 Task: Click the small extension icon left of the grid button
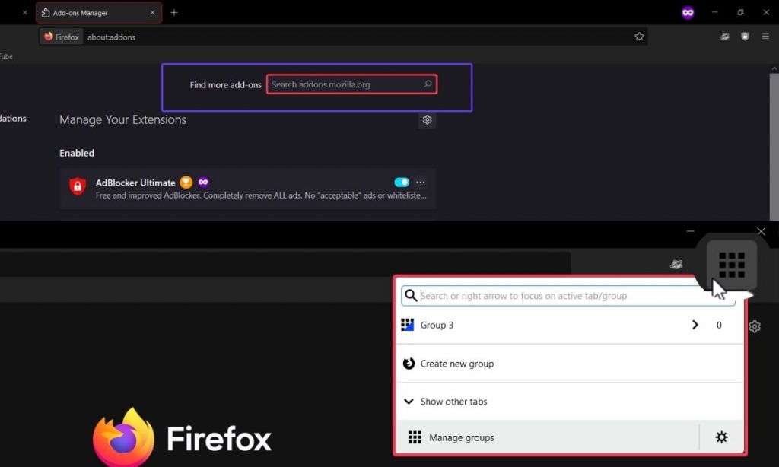(x=676, y=264)
